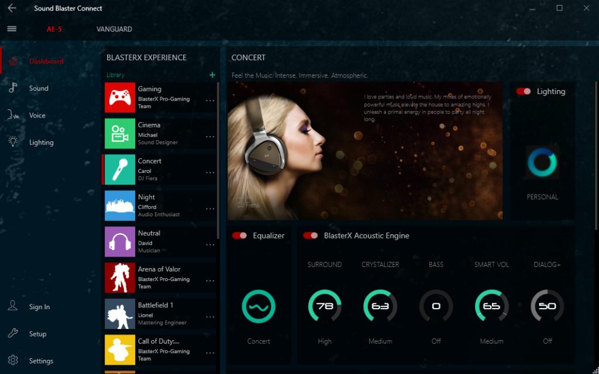Select the Concert microphone profile icon
The height and width of the screenshot is (374, 599).
120,169
